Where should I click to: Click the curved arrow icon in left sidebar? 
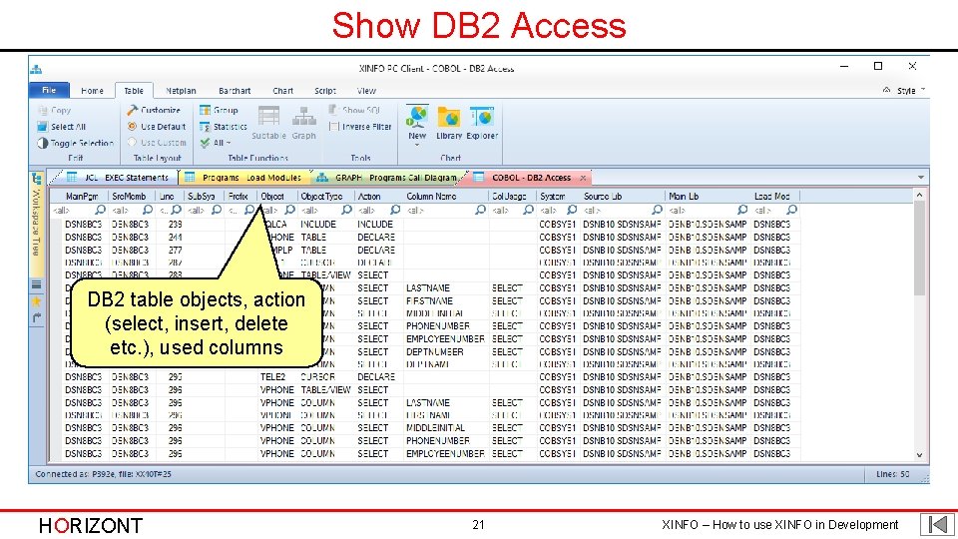pos(37,317)
